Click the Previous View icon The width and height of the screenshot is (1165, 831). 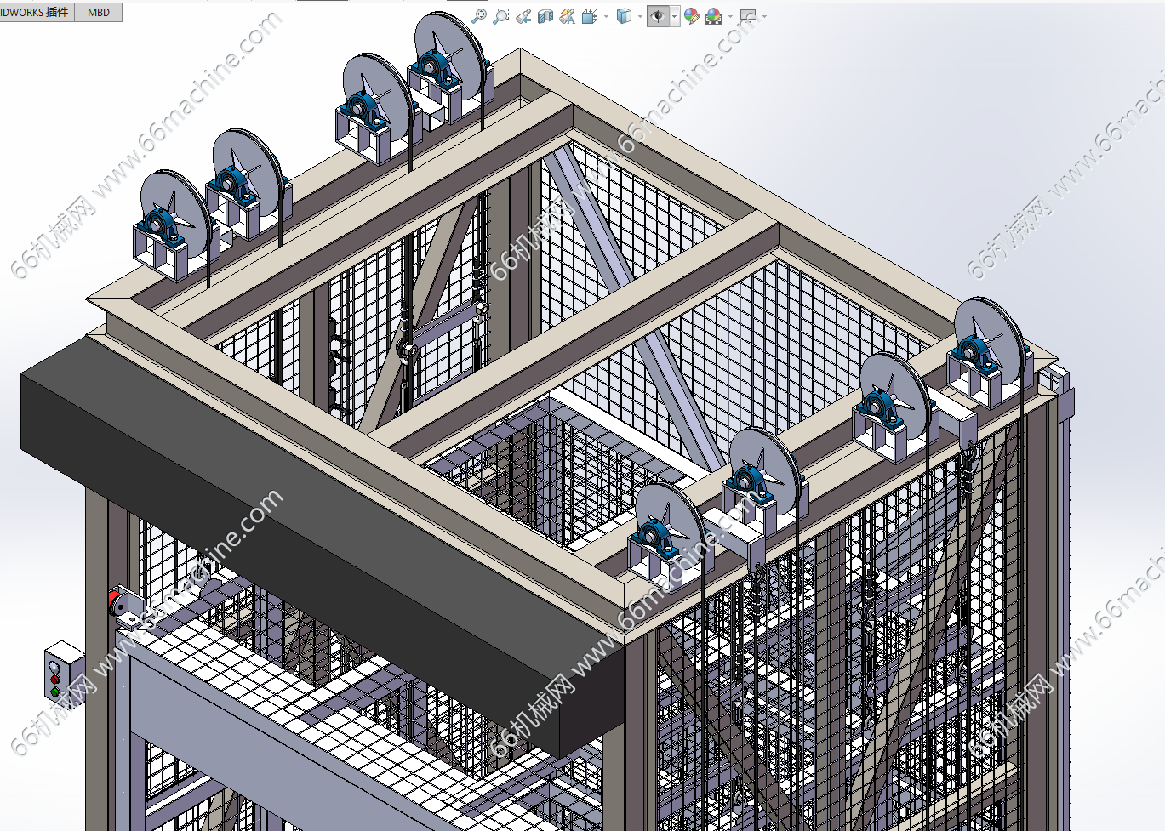(x=523, y=16)
